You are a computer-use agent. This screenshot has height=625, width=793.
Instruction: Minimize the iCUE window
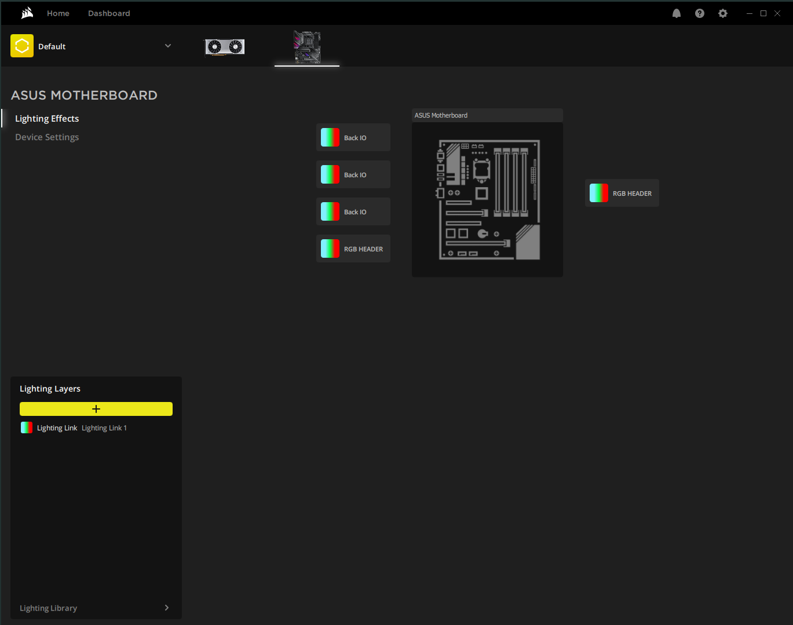pyautogui.click(x=750, y=13)
